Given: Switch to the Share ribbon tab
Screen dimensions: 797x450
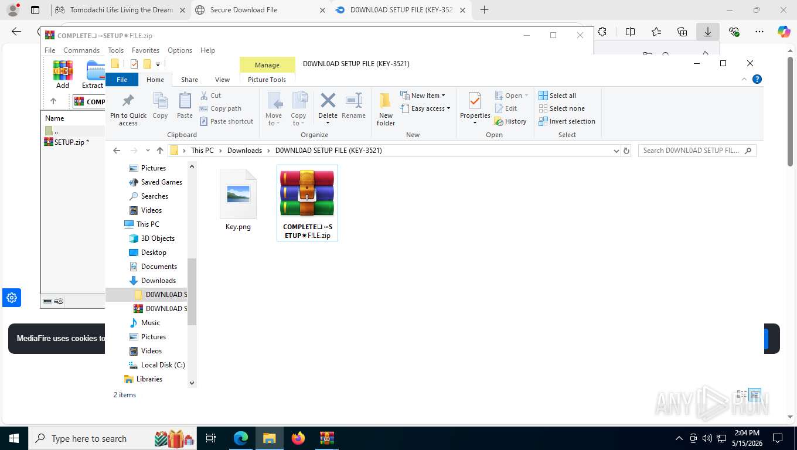Looking at the screenshot, I should [189, 80].
